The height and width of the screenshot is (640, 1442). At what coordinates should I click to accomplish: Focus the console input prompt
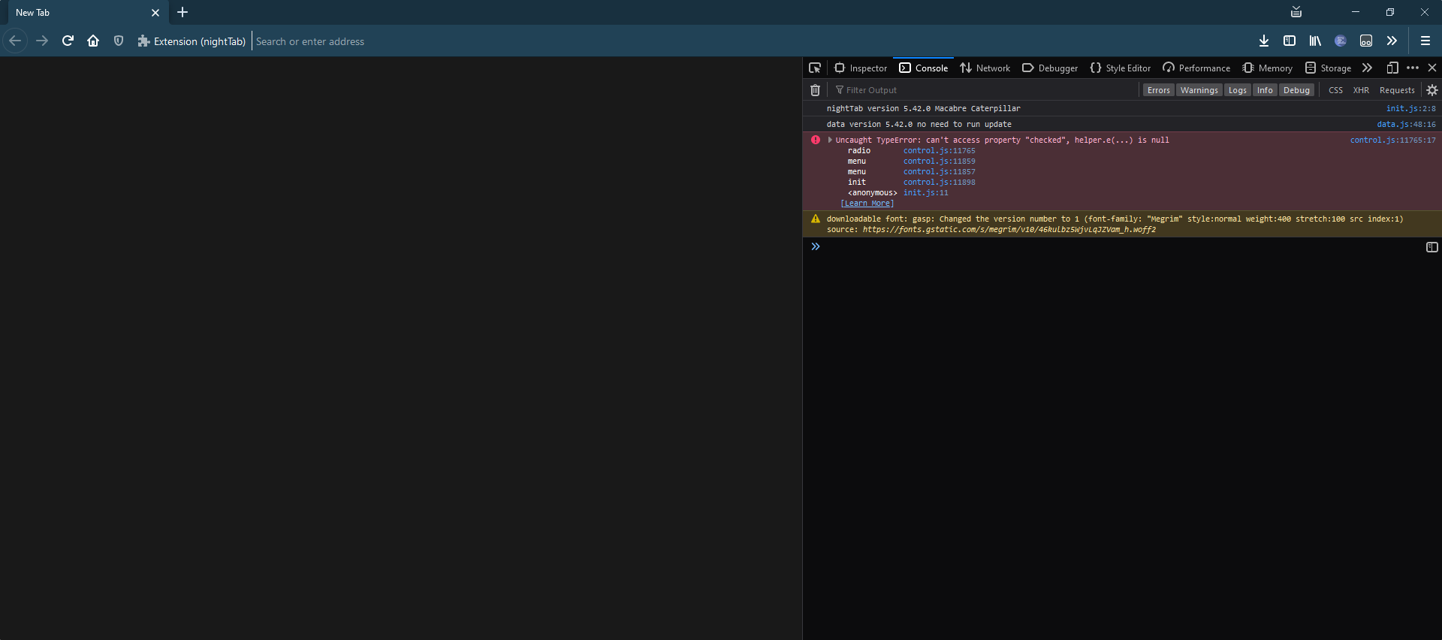[x=1119, y=247]
